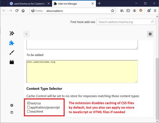
Task: Click the scrollbar up arrow
Action: pyautogui.click(x=157, y=16)
